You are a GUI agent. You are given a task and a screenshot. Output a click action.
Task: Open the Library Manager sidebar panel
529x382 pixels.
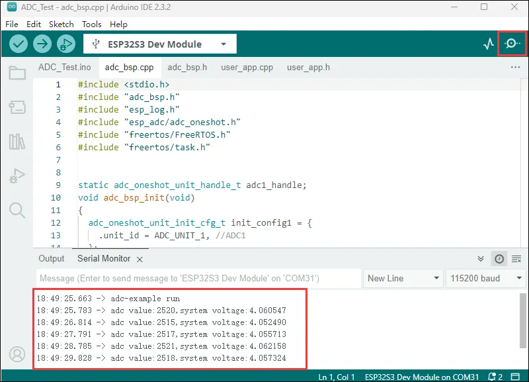17,142
